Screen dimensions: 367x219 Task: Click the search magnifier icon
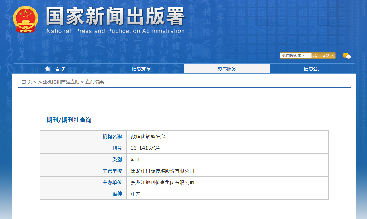click(x=315, y=56)
